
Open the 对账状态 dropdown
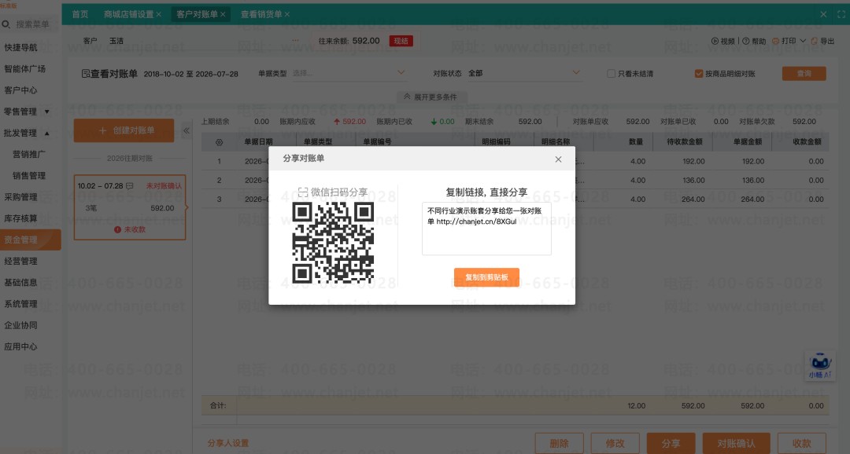pos(524,73)
